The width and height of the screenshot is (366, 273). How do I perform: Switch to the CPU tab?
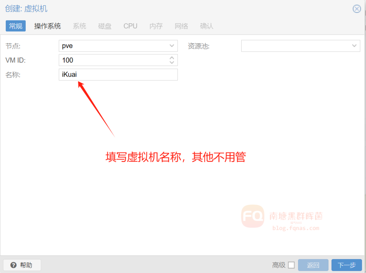130,26
